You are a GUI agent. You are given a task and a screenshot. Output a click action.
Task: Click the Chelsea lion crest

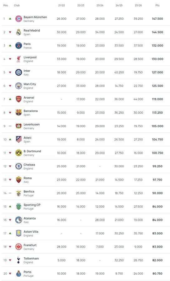coord(19,166)
